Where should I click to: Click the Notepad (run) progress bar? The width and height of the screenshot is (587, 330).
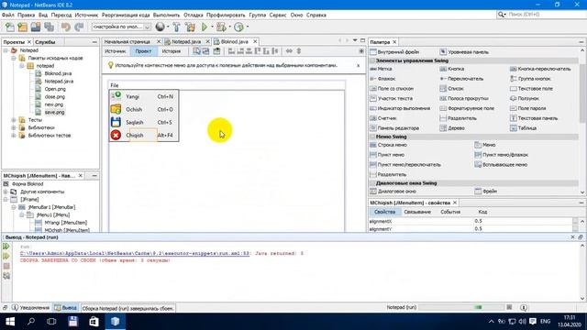coord(461,307)
